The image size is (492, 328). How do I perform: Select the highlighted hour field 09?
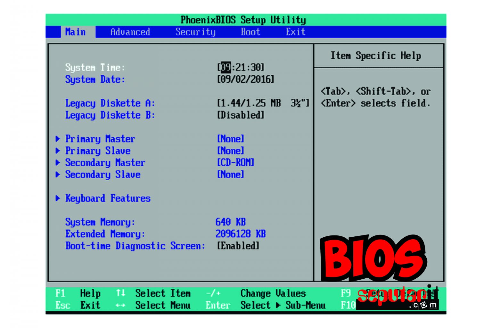point(226,67)
